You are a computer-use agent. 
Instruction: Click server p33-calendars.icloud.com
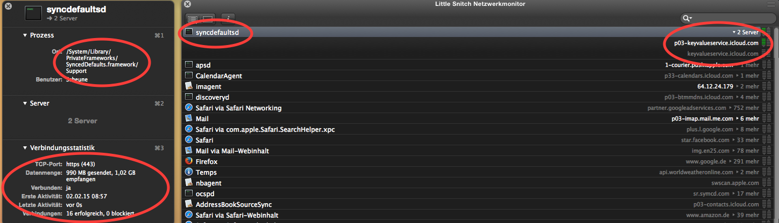click(698, 76)
